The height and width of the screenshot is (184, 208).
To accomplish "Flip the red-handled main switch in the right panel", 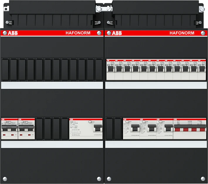I will tap(190, 130).
